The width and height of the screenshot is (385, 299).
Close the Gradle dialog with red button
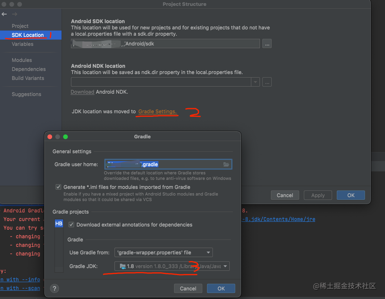50,137
